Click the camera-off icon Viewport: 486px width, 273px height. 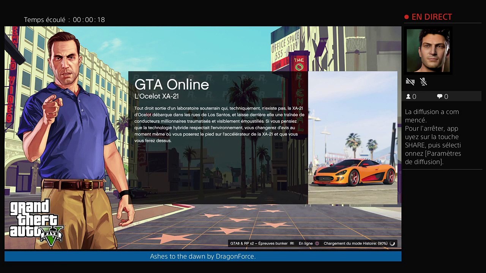click(x=410, y=82)
